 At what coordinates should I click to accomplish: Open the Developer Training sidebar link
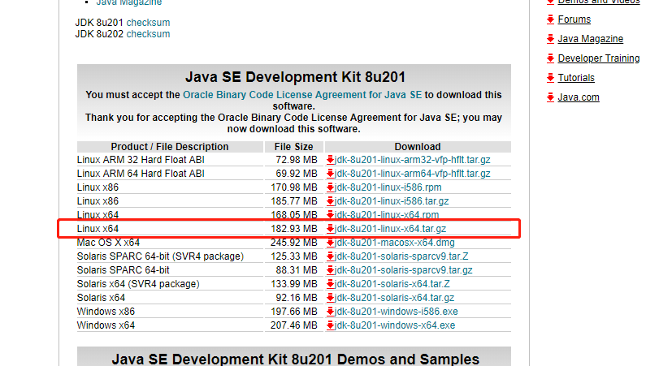[x=598, y=58]
